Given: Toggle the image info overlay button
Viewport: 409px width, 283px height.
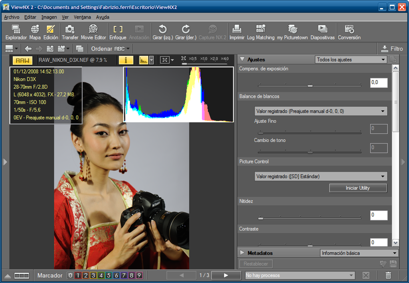Looking at the screenshot, I should point(126,61).
